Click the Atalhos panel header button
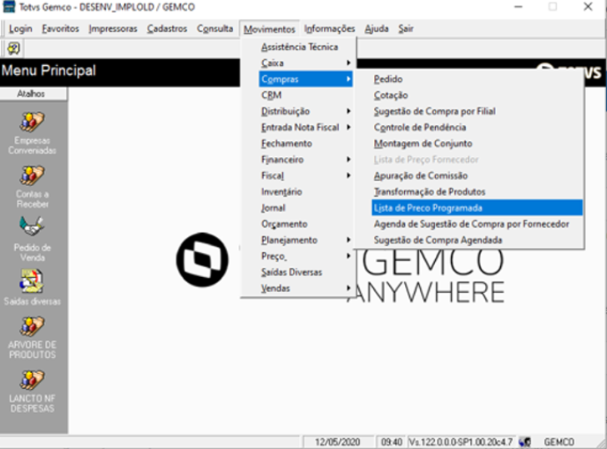 (33, 93)
